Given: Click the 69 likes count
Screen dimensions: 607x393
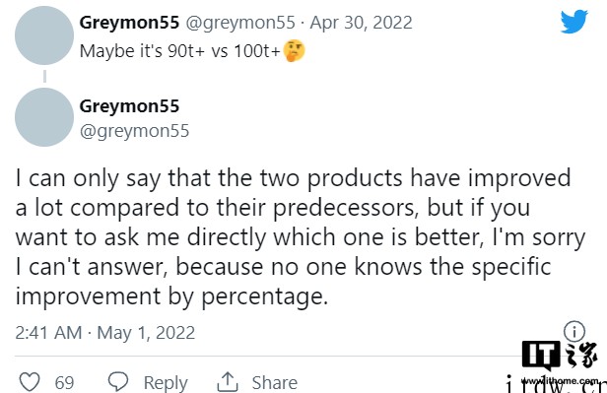Looking at the screenshot, I should coord(64,383).
